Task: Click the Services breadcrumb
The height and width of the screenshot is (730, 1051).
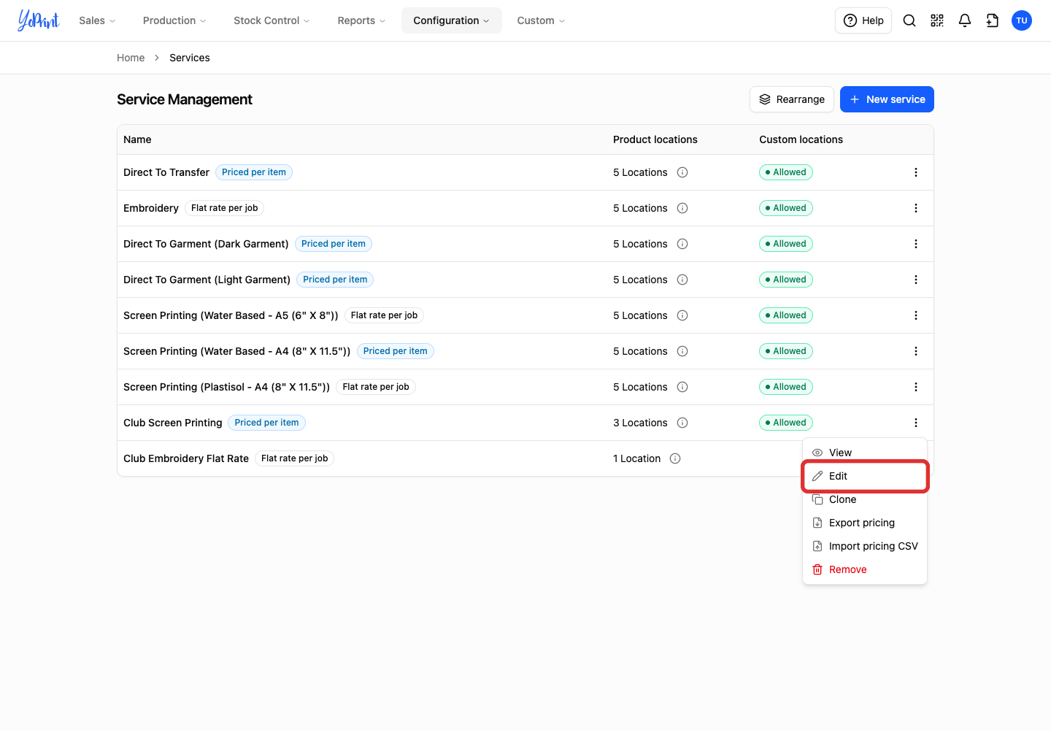Action: [x=190, y=58]
